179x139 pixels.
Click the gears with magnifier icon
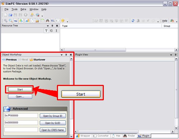6,21
